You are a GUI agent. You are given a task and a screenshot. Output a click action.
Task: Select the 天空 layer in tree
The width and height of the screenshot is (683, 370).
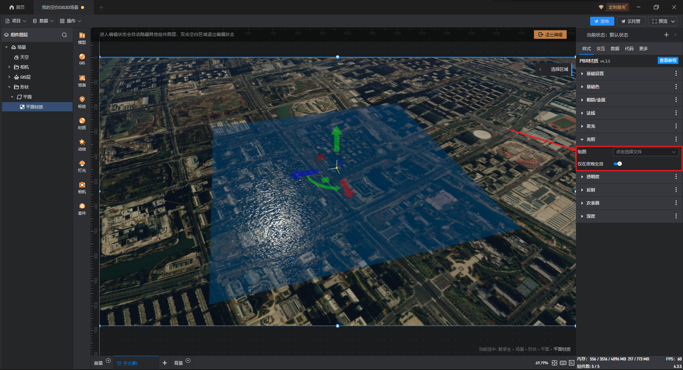point(24,57)
